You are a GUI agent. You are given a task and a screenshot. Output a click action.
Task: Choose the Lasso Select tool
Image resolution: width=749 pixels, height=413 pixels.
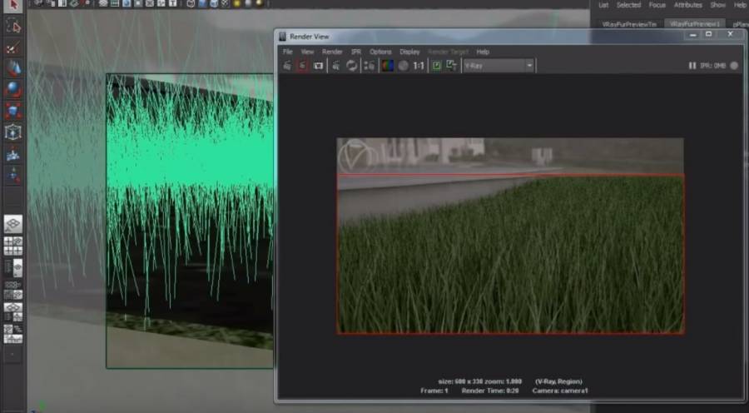[13, 26]
